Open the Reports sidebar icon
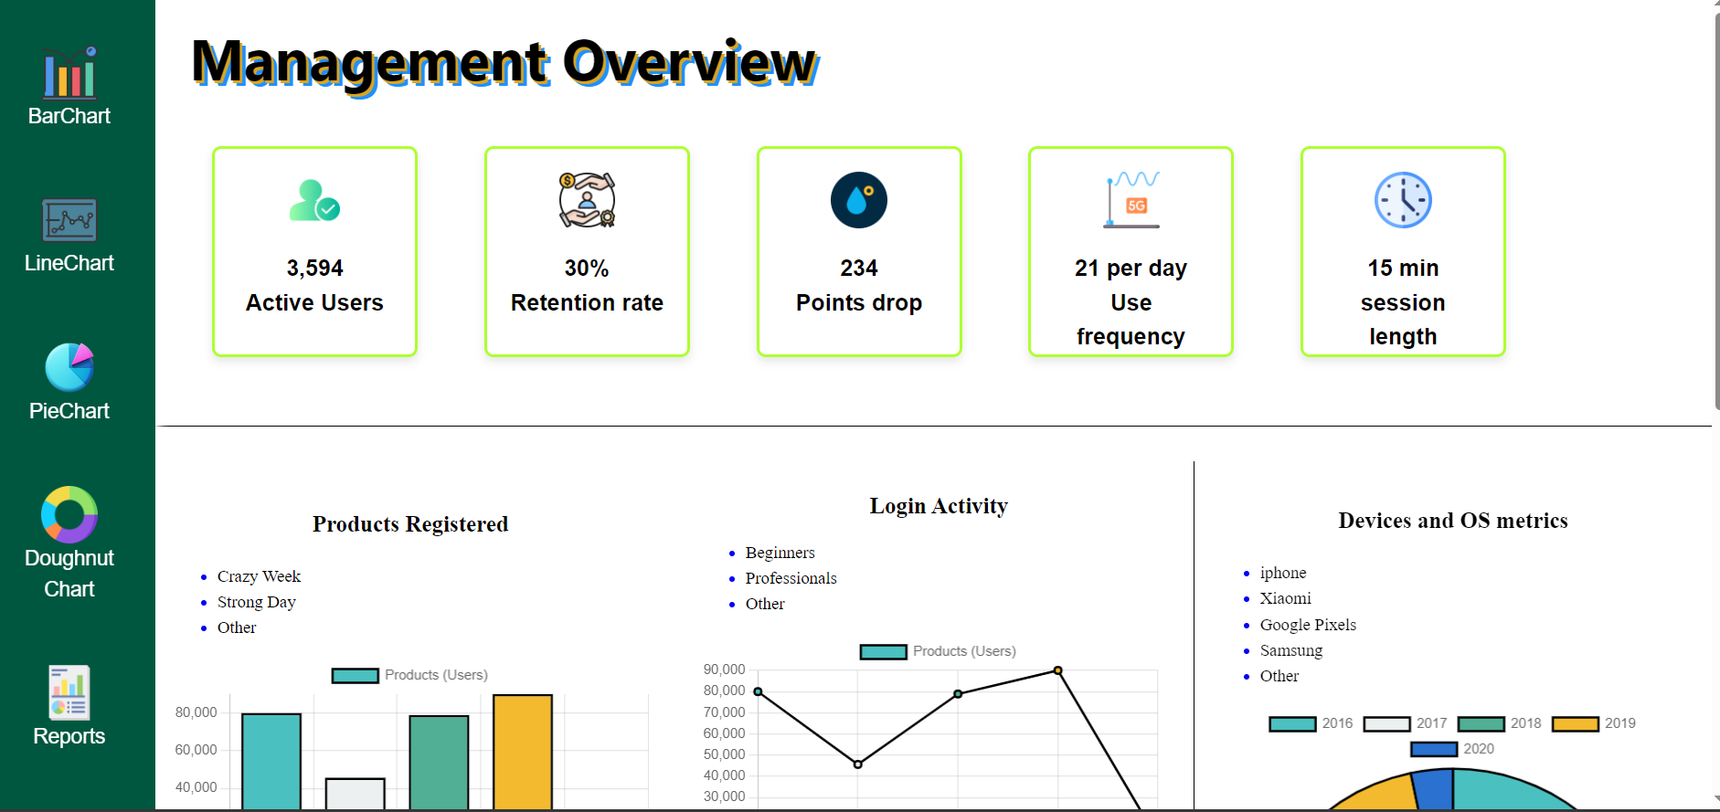The height and width of the screenshot is (812, 1720). [69, 692]
